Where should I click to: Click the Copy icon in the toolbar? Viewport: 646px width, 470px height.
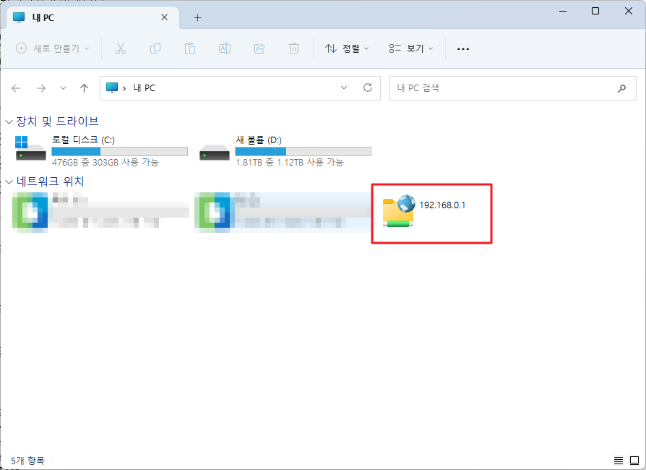tap(155, 48)
